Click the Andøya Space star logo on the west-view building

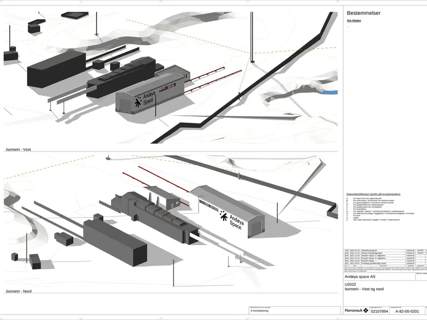(138, 101)
